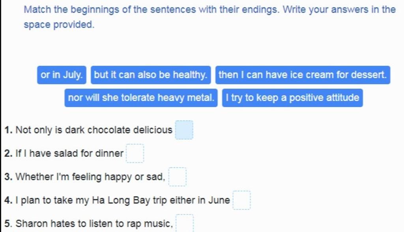
Task: Click the answer box for sentence 1
Action: pyautogui.click(x=184, y=130)
